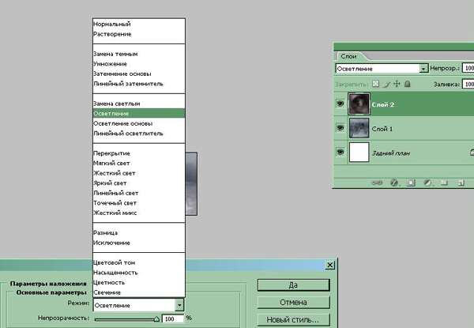Open the Режим dropdown arrow in dialog
474x328 pixels.
(x=179, y=305)
